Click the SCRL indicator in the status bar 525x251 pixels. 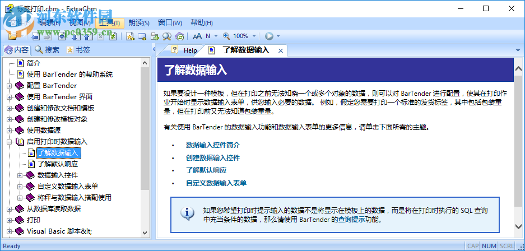pos(507,246)
